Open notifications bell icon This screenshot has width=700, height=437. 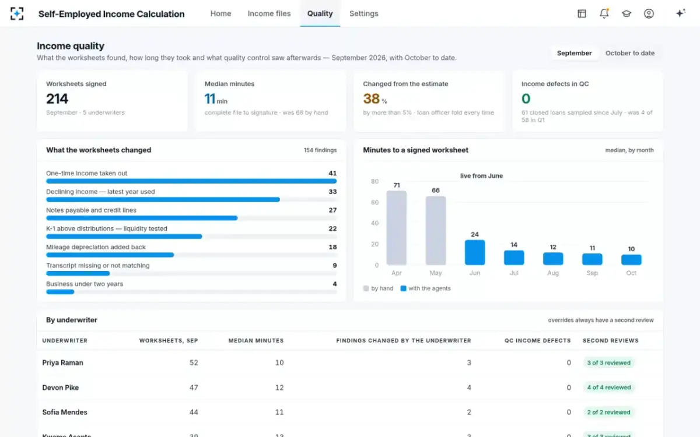coord(604,13)
